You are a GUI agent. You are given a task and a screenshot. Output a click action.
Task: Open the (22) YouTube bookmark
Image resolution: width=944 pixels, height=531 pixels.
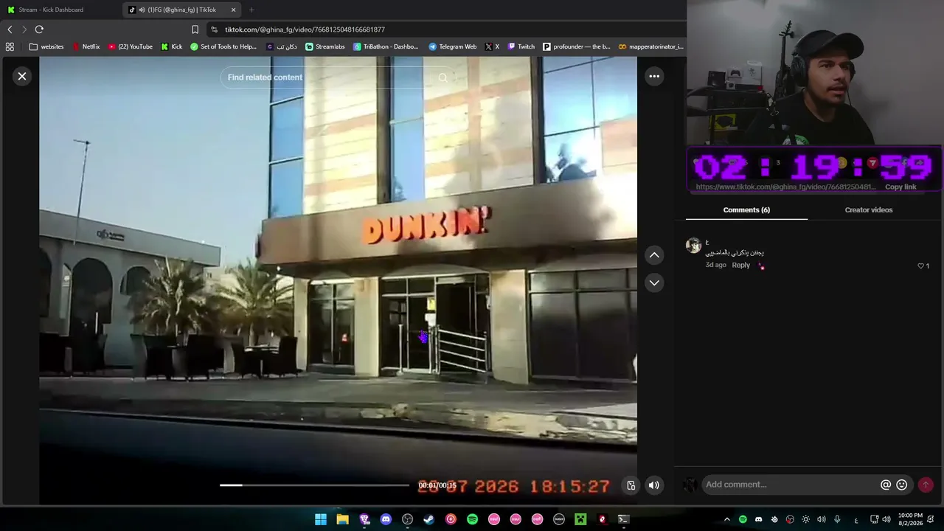pos(131,46)
